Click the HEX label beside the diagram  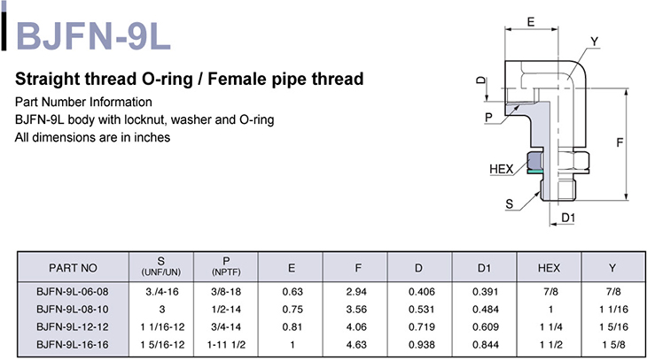tap(503, 168)
